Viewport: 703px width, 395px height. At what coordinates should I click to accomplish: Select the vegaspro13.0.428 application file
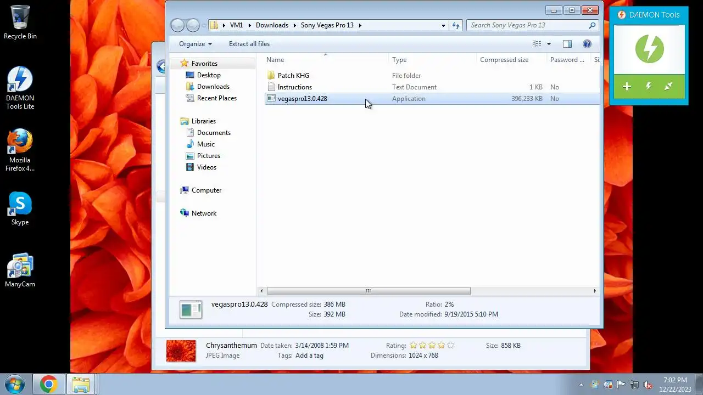pos(432,99)
